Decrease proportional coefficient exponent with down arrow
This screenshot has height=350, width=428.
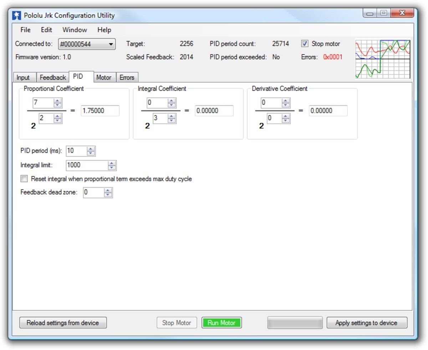[x=57, y=121]
